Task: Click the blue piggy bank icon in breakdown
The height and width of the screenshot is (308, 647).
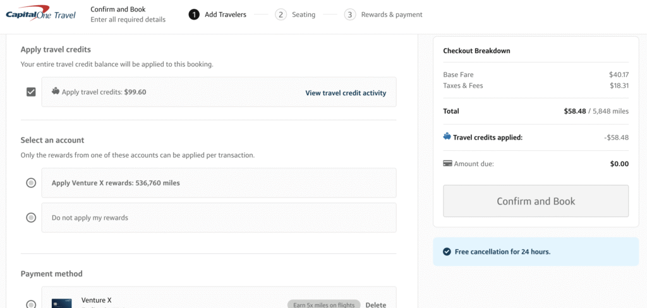Action: (447, 136)
